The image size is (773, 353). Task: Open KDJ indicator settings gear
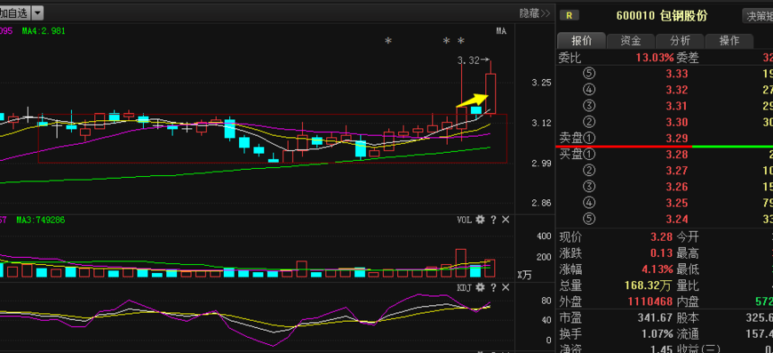480,287
